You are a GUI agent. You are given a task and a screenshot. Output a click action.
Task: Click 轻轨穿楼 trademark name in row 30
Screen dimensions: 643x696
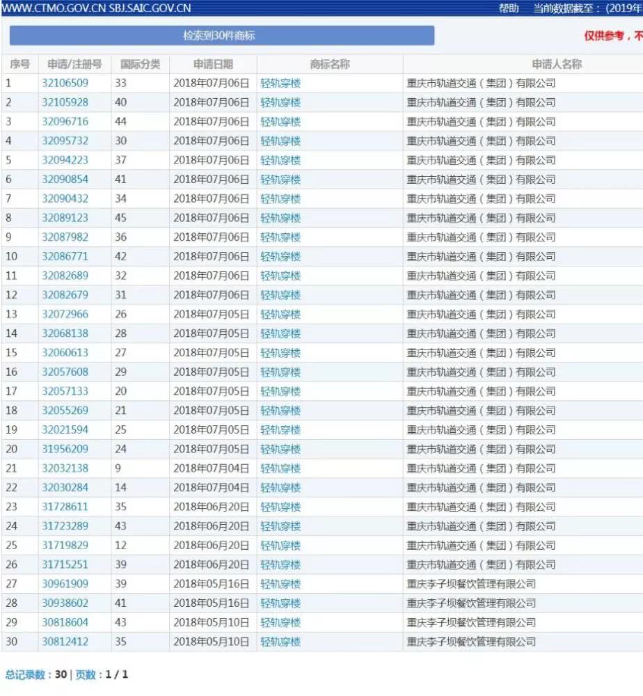(x=280, y=642)
